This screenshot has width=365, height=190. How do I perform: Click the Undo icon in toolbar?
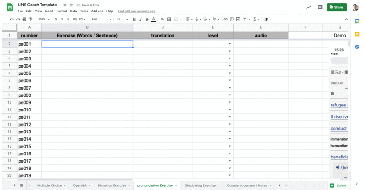coord(12,19)
